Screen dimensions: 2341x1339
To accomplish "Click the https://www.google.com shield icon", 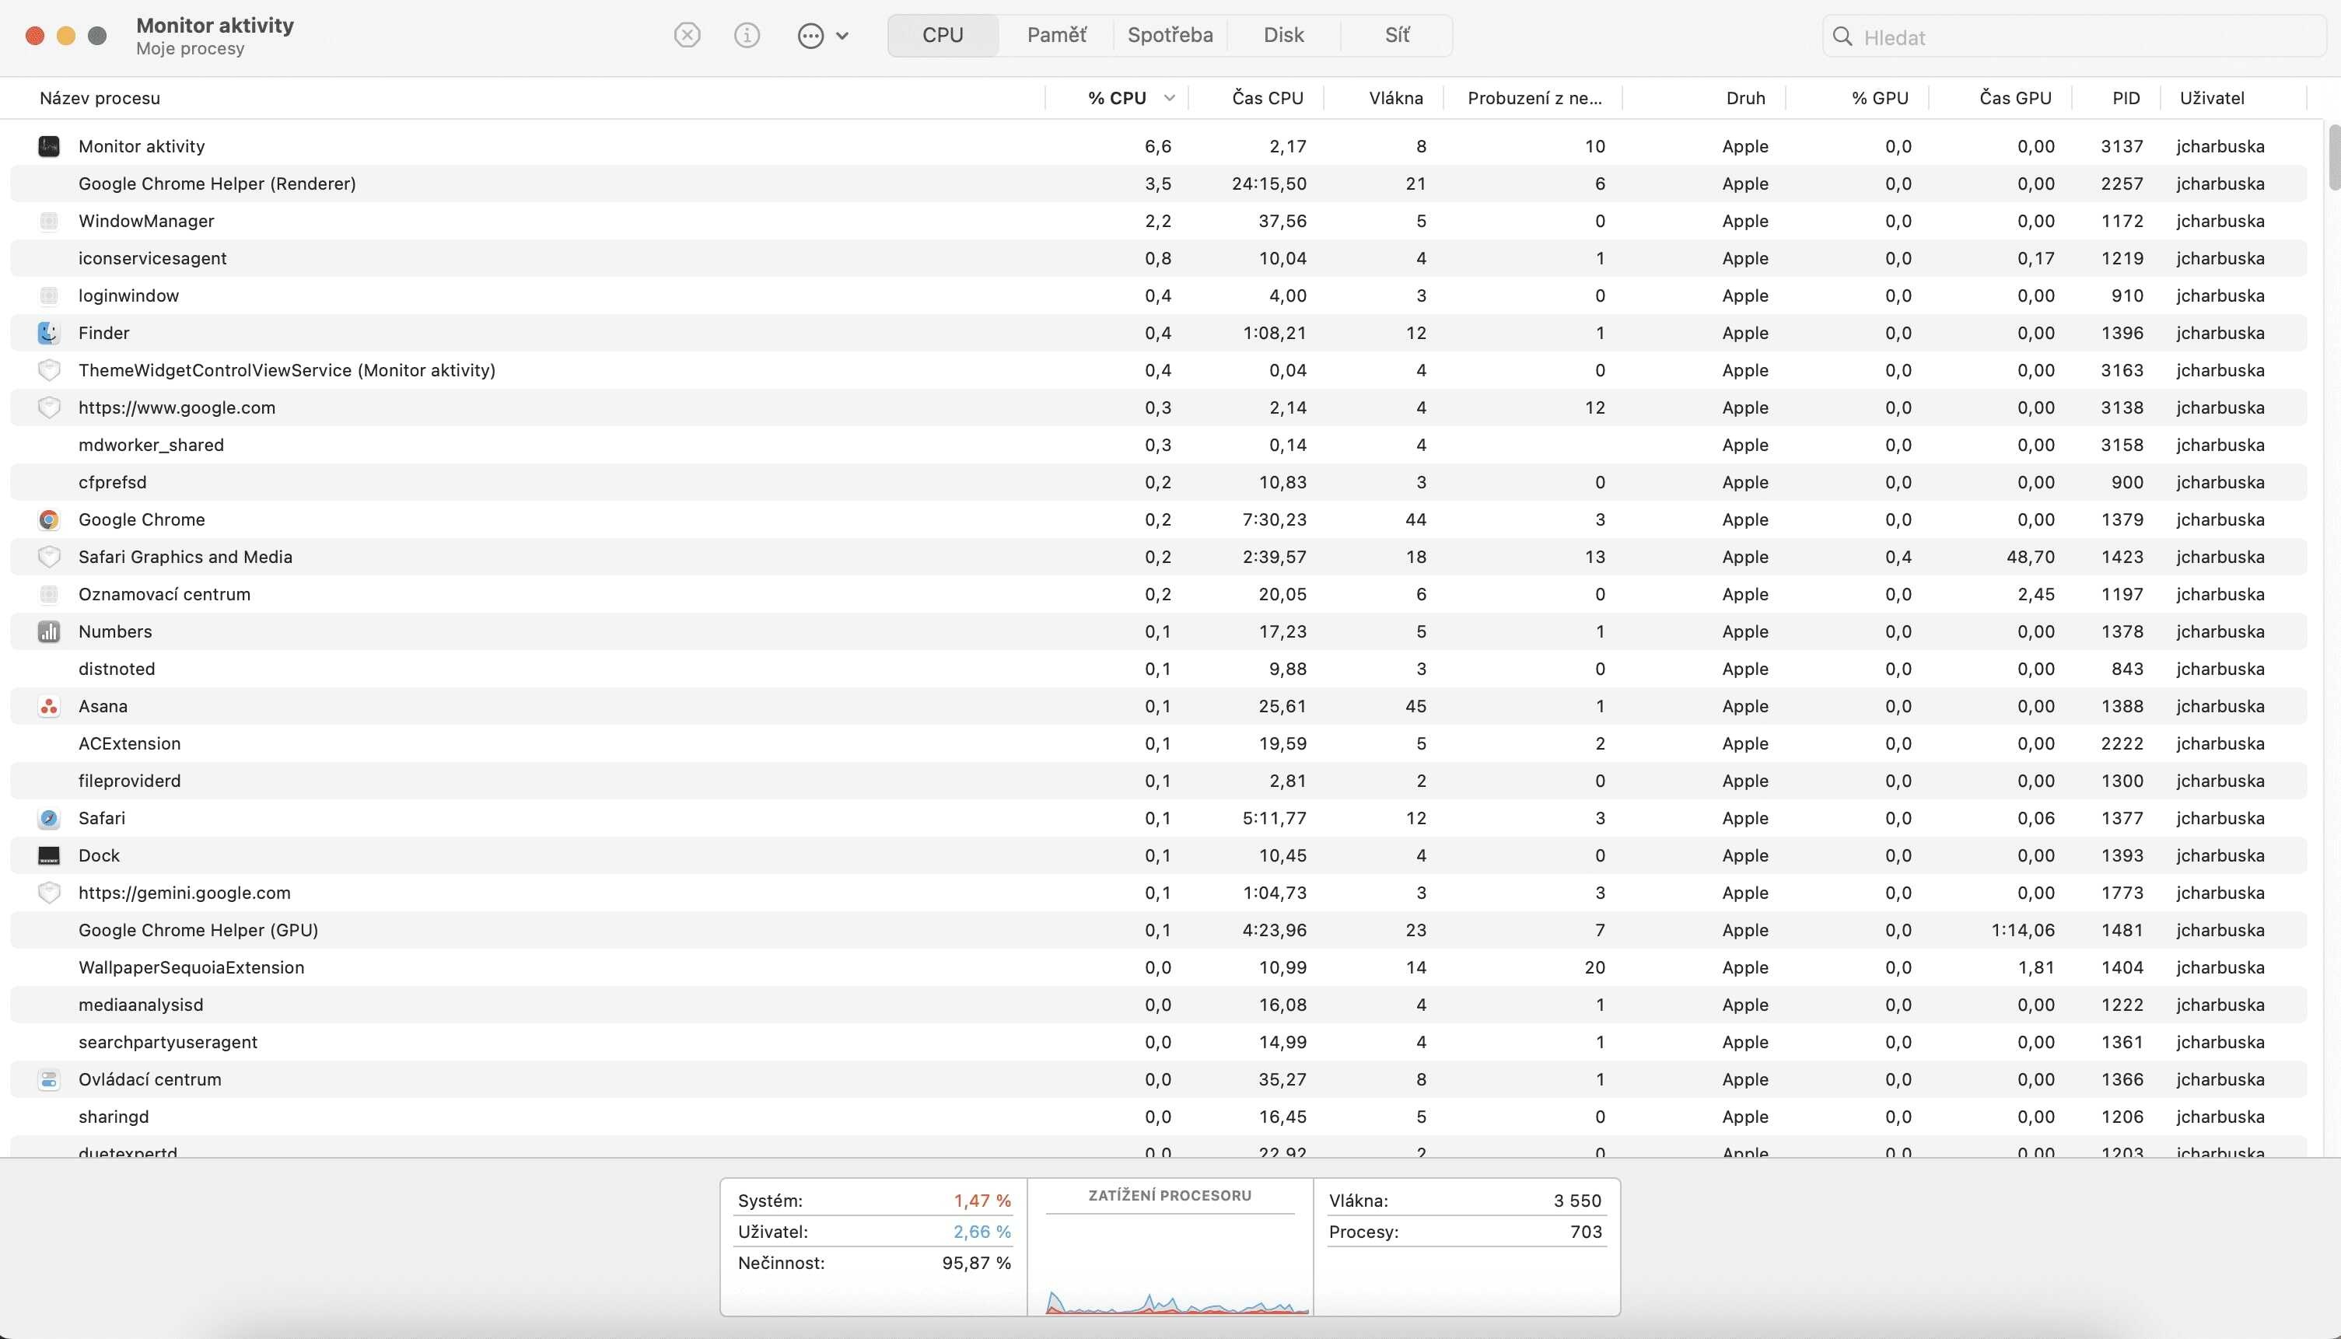I will point(49,407).
